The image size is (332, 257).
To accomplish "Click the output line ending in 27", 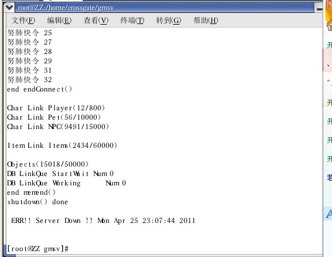I will tap(30, 42).
